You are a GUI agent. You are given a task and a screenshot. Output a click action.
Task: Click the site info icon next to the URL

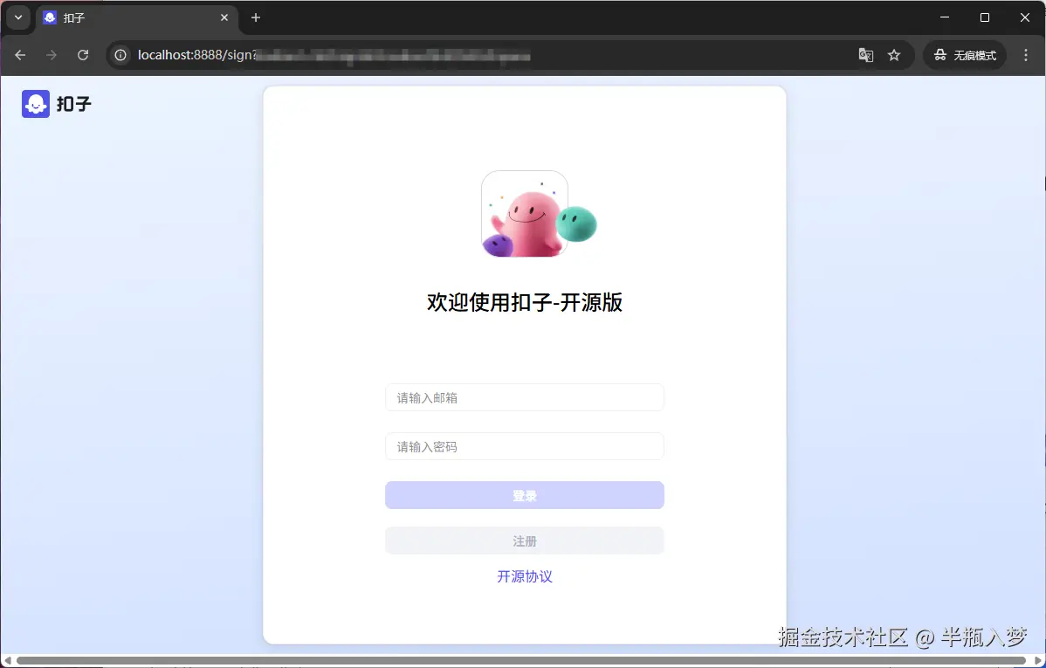point(120,54)
